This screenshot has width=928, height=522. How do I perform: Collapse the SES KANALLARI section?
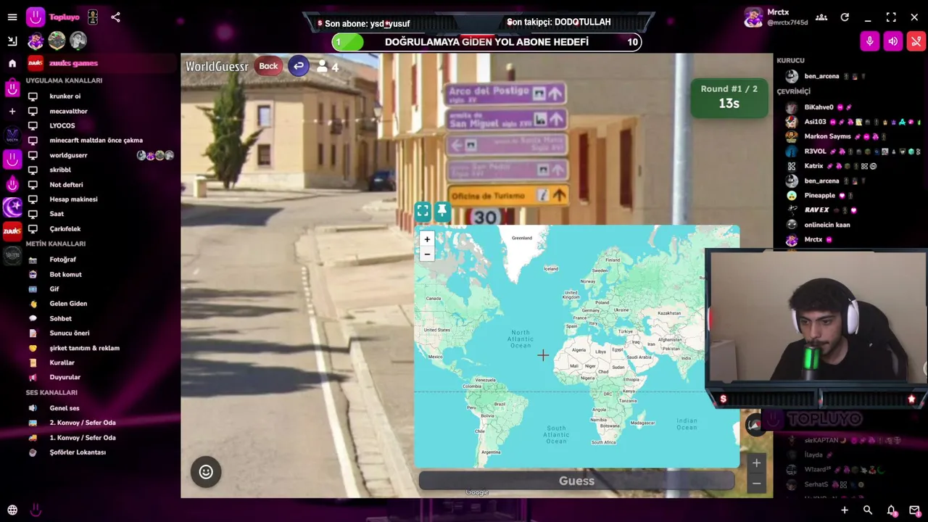51,392
